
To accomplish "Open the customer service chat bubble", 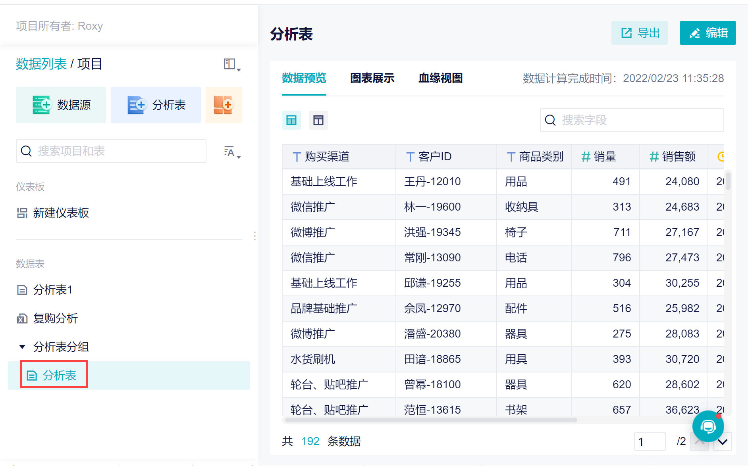I will 708,427.
